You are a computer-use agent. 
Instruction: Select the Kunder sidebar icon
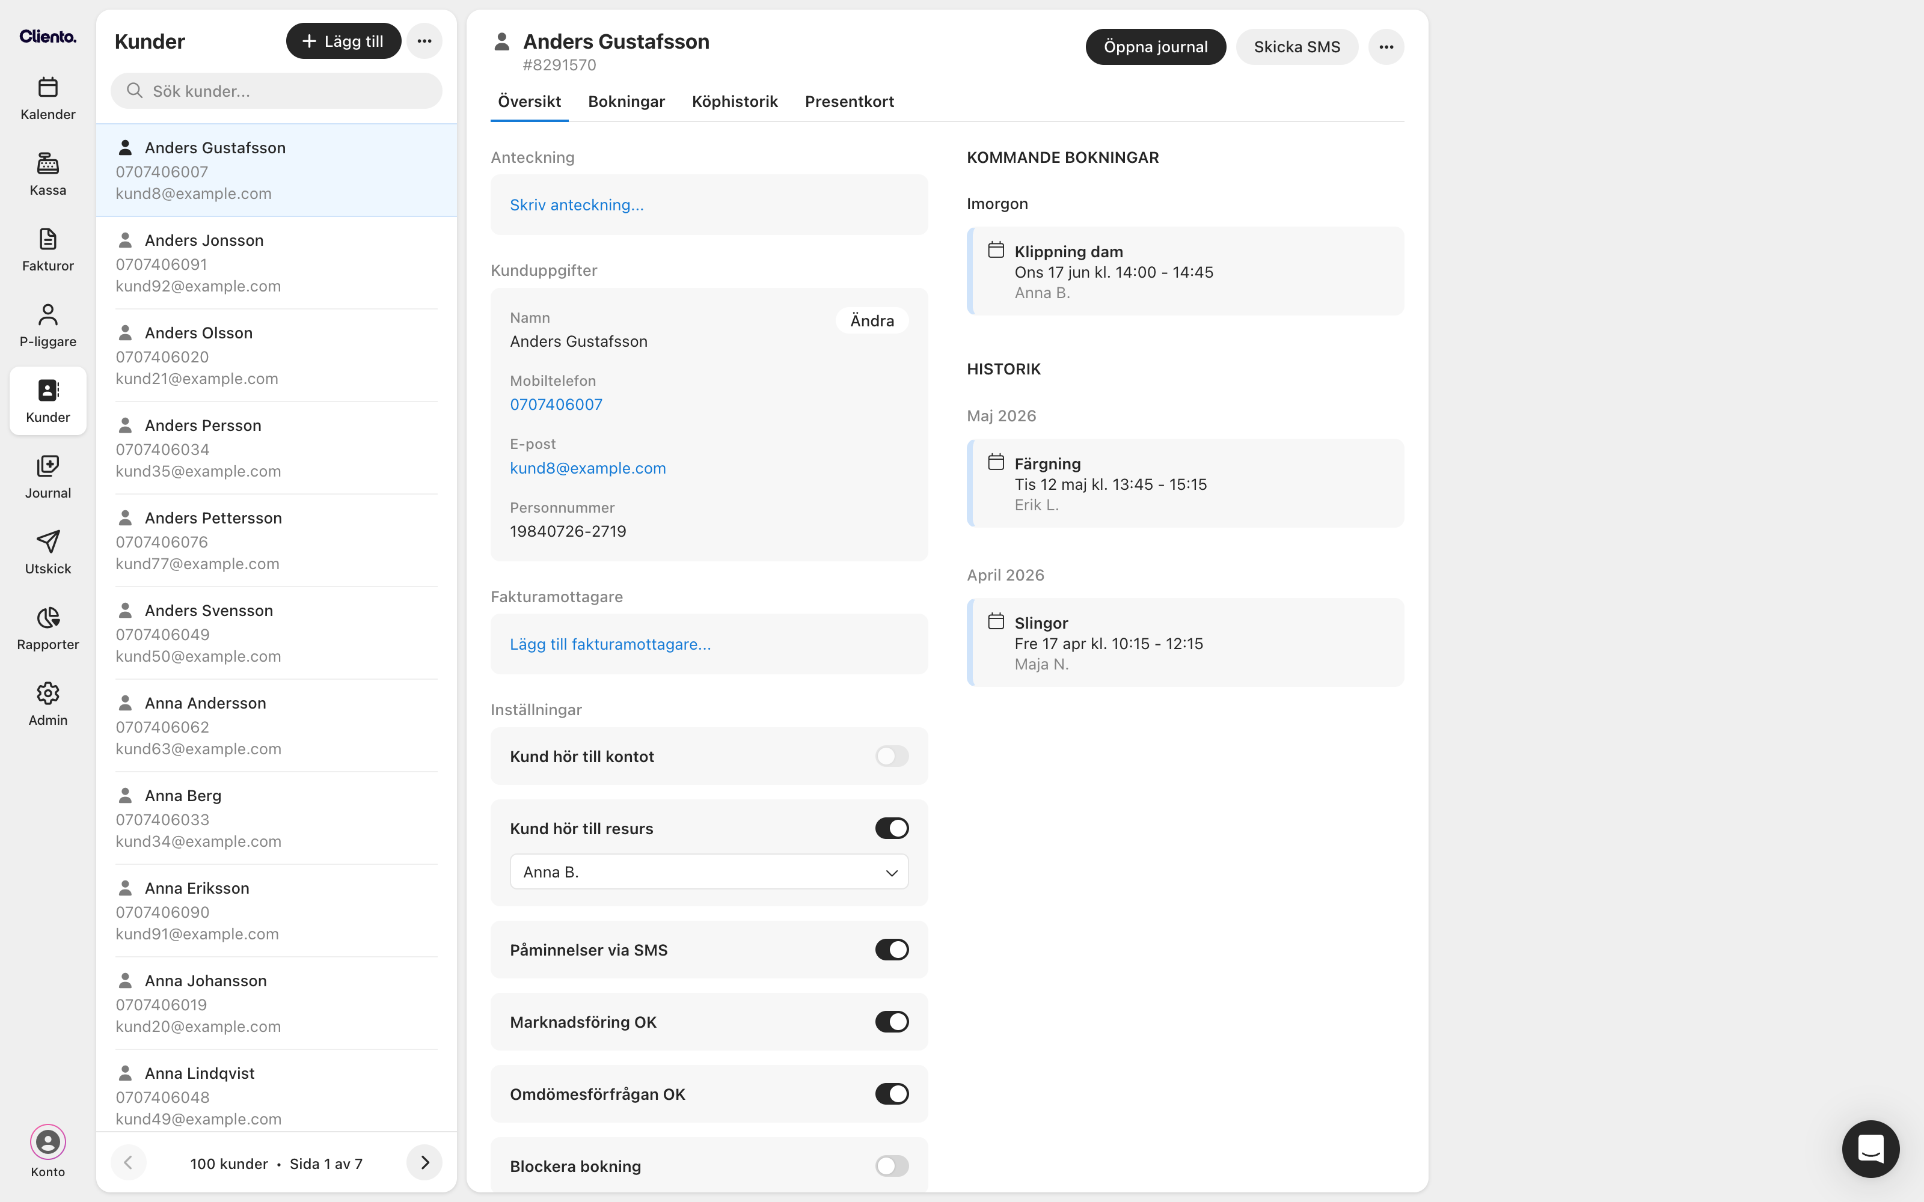point(47,390)
